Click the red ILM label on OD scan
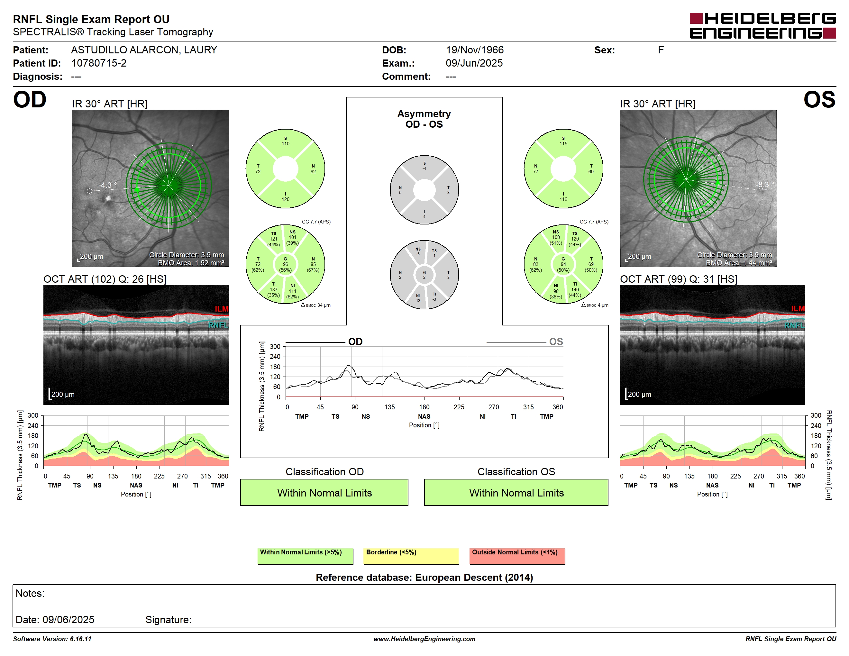Screen dimensions: 849x656 (222, 309)
